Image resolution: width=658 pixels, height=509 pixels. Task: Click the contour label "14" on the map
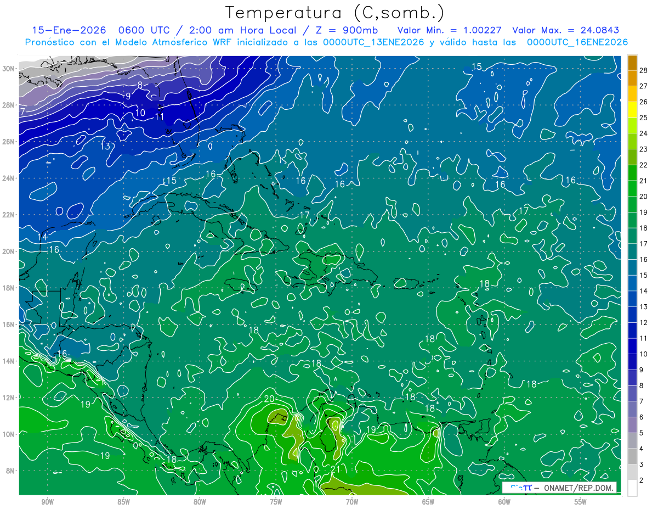click(x=43, y=237)
